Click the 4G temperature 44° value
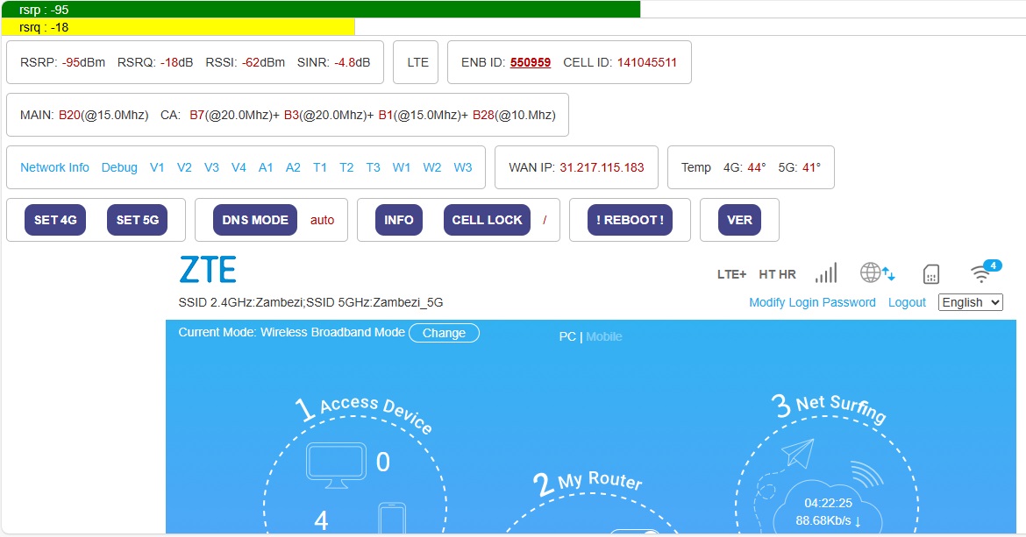1026x537 pixels. click(x=757, y=167)
